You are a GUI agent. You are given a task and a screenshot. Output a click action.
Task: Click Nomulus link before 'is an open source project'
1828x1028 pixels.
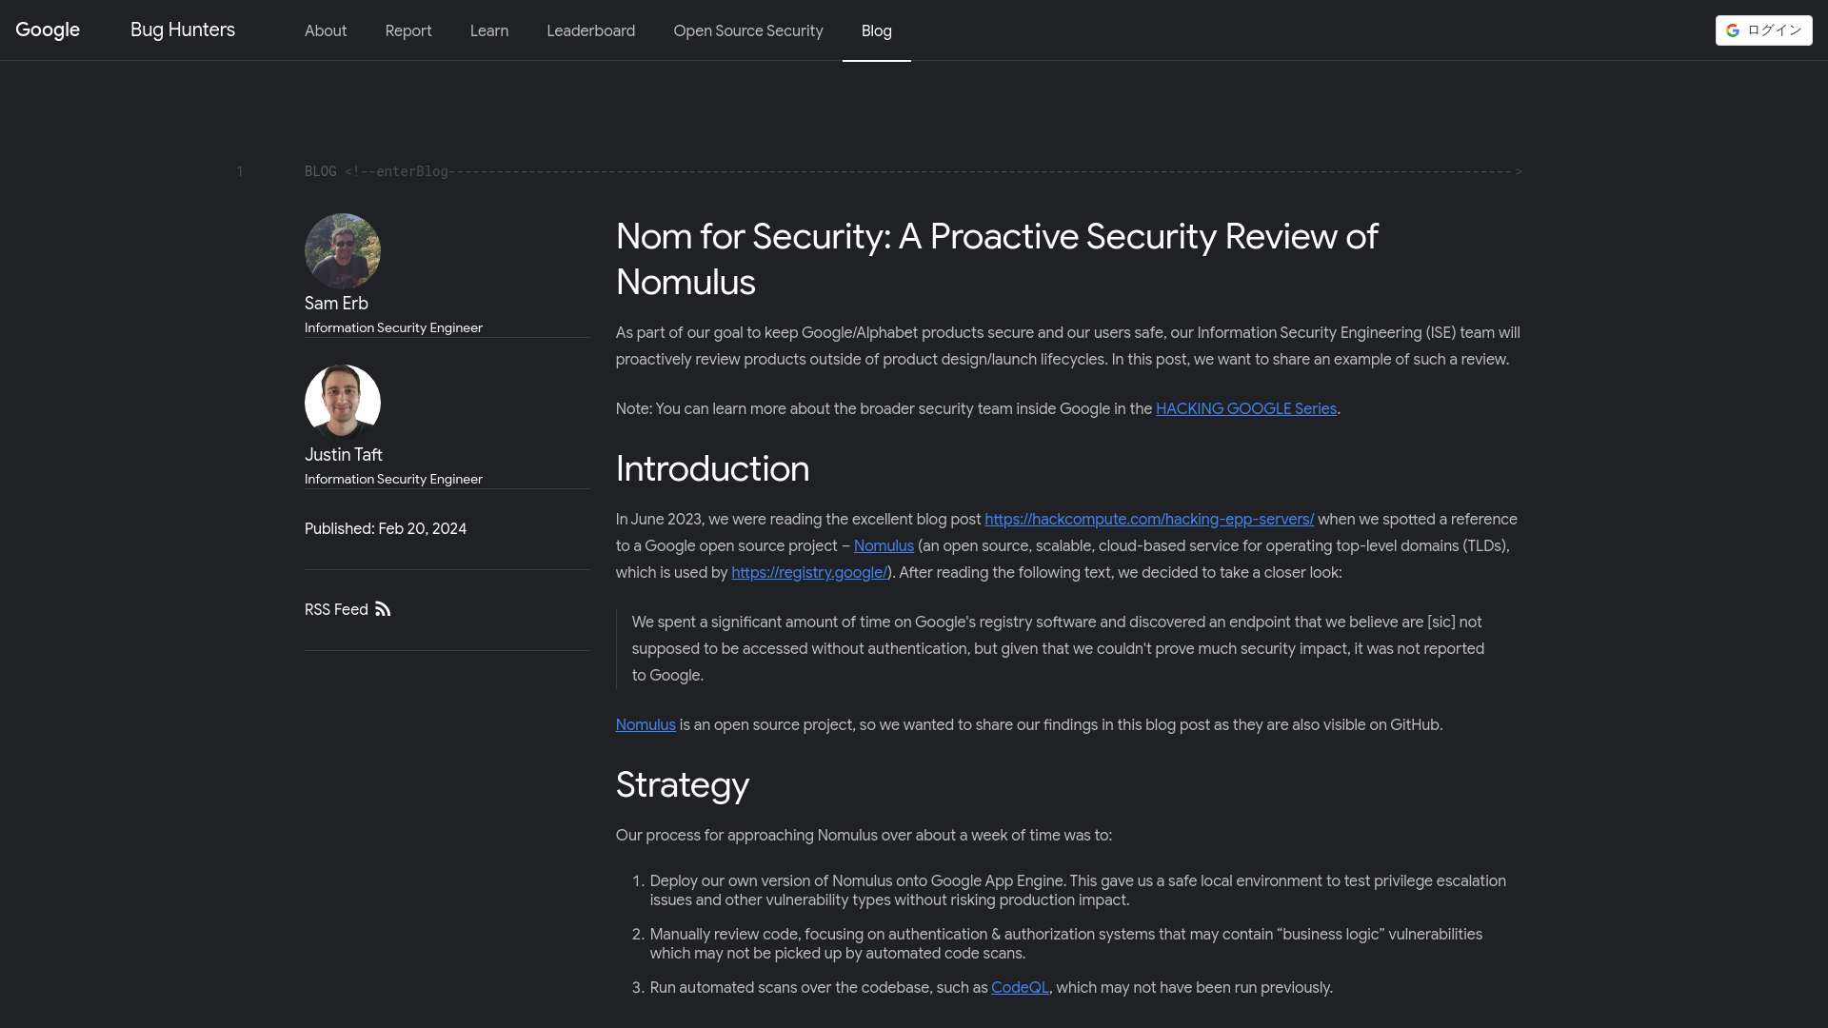click(646, 724)
